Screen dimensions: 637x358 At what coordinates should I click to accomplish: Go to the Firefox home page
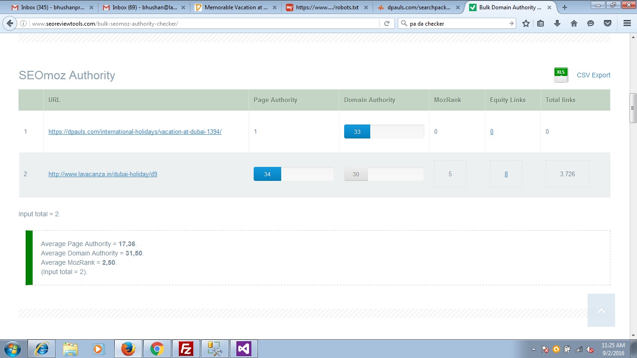point(574,23)
